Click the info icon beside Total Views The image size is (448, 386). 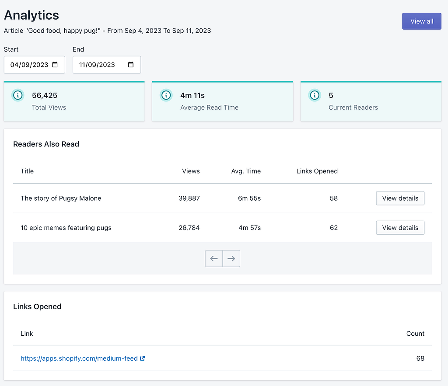pyautogui.click(x=17, y=95)
